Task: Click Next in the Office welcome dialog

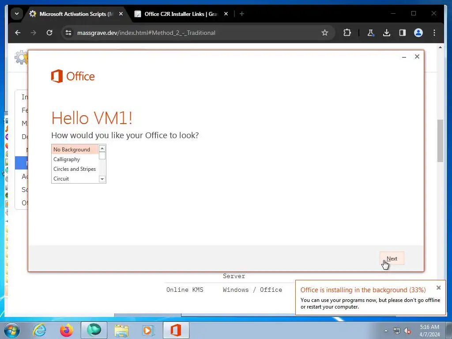Action: point(392,259)
